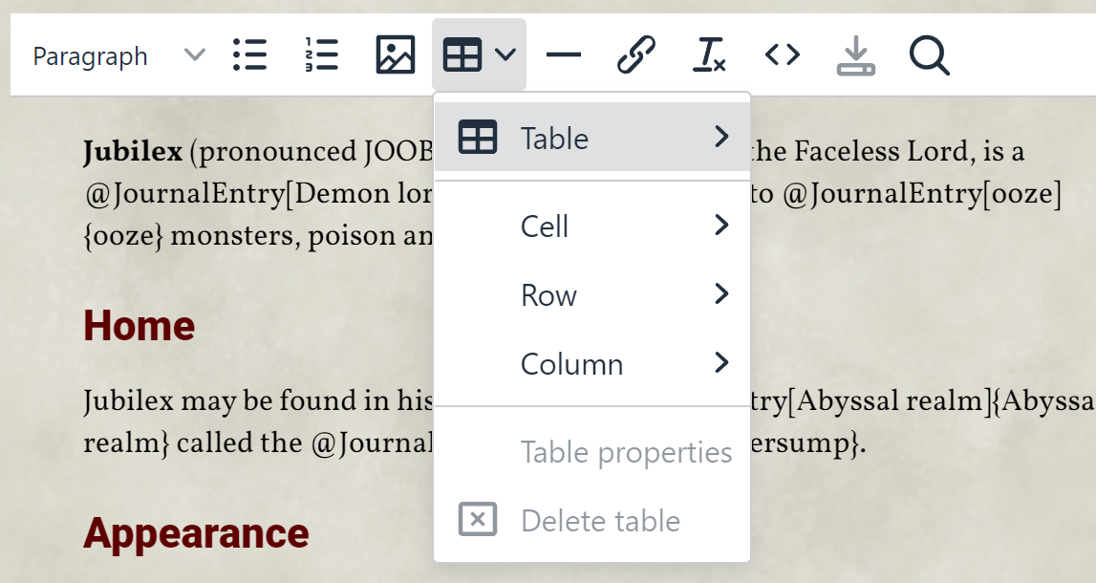The height and width of the screenshot is (583, 1096).
Task: Click the Delete table icon
Action: click(477, 520)
